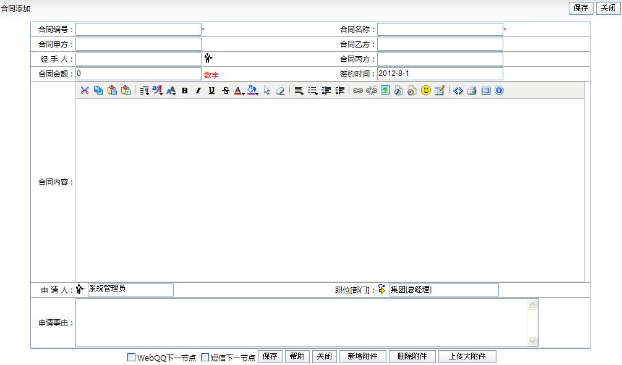Toggle italic formatting in the editor
Viewport: 622px width, 365px height.
point(198,91)
